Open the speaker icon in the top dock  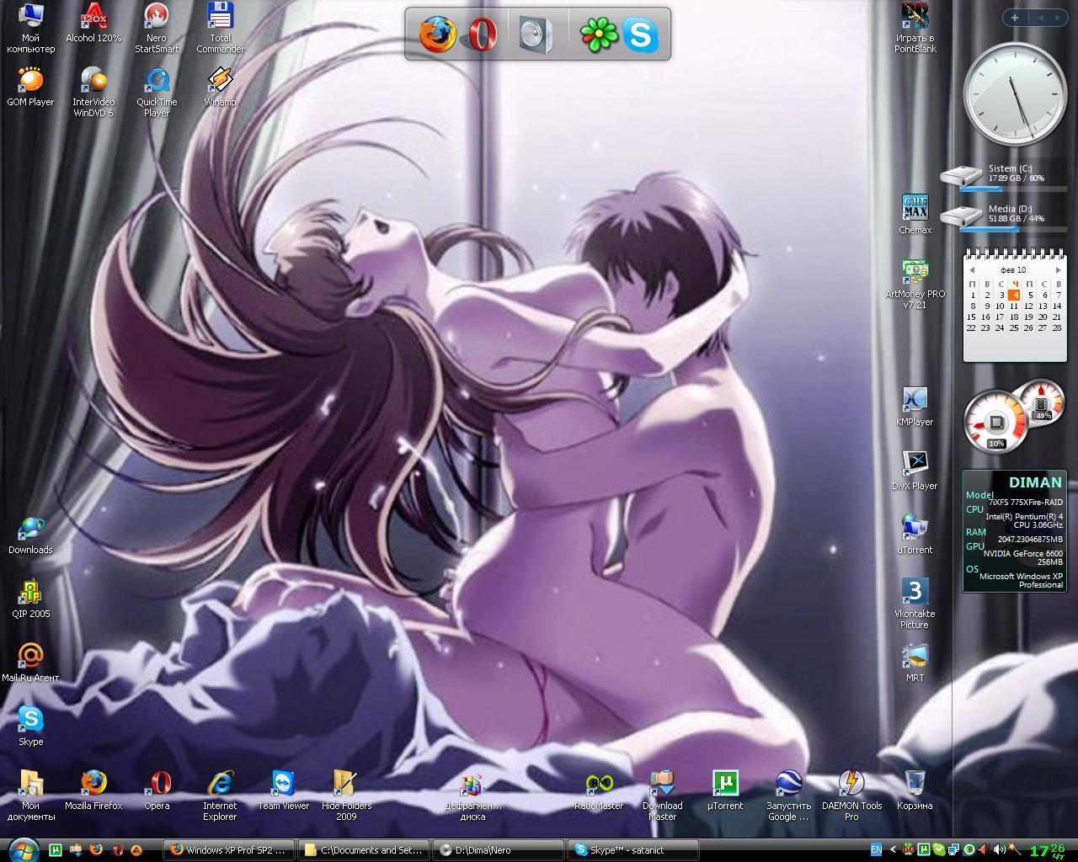536,35
